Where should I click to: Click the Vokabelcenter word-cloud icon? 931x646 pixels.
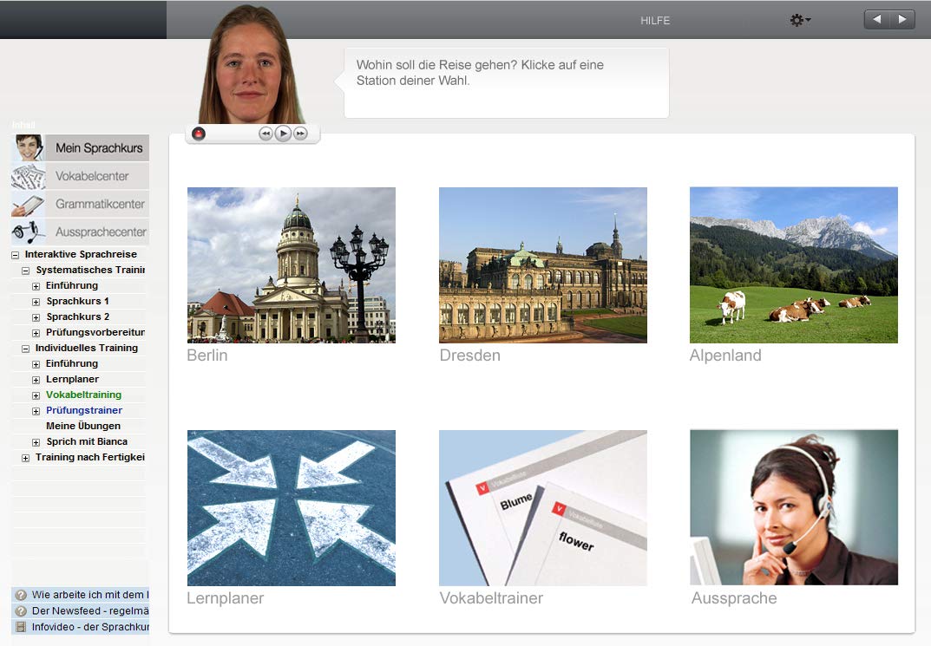pos(29,176)
